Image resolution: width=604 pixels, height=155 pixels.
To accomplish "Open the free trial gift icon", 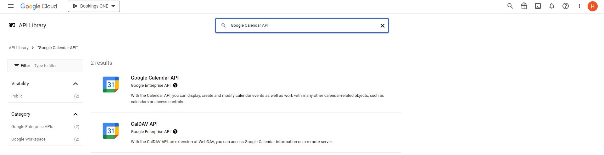I will click(524, 6).
